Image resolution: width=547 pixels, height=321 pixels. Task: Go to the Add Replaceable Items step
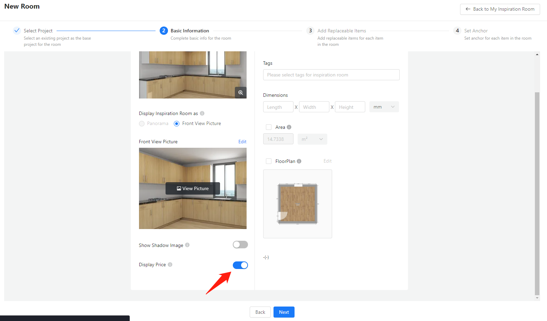(x=341, y=31)
